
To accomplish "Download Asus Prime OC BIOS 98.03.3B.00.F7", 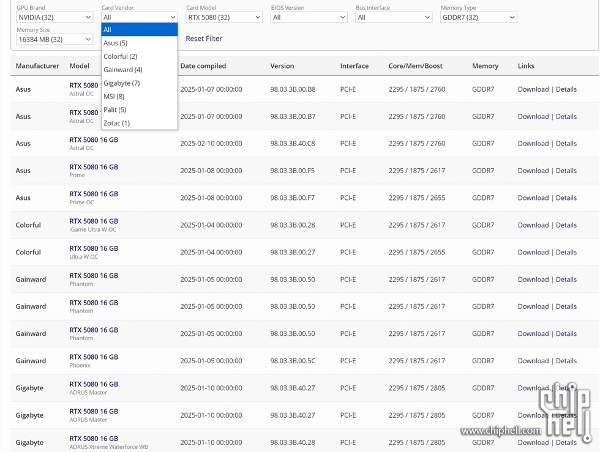I will [533, 198].
